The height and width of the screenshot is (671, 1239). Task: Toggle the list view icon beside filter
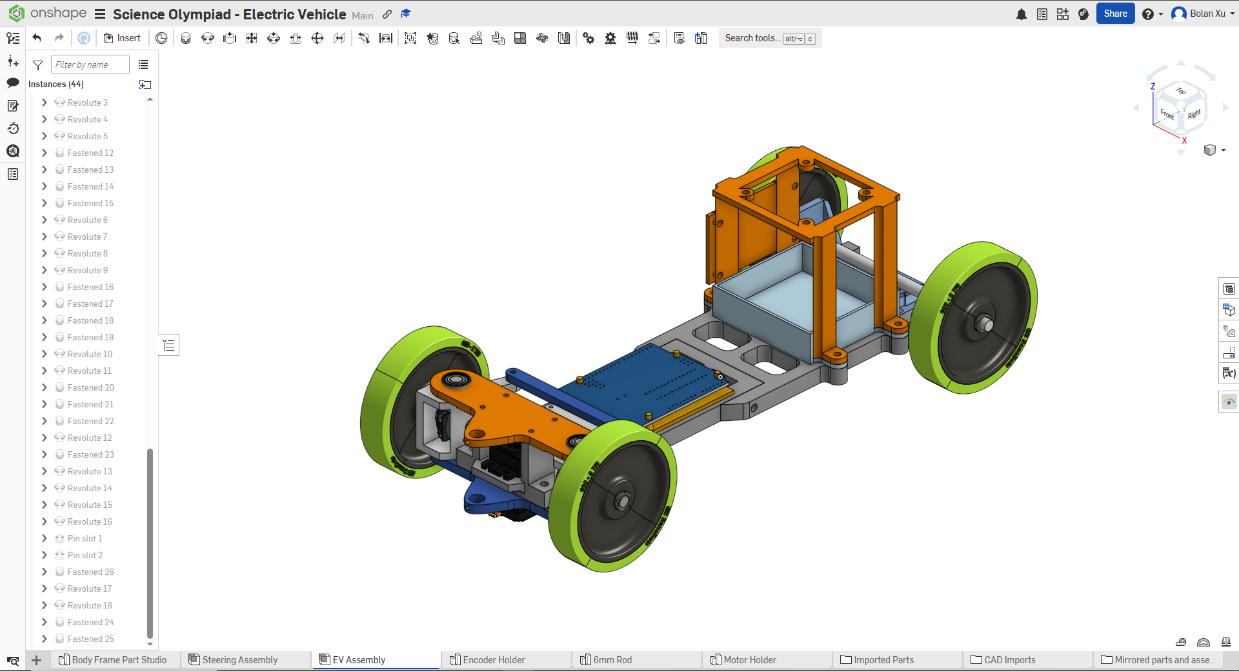143,64
